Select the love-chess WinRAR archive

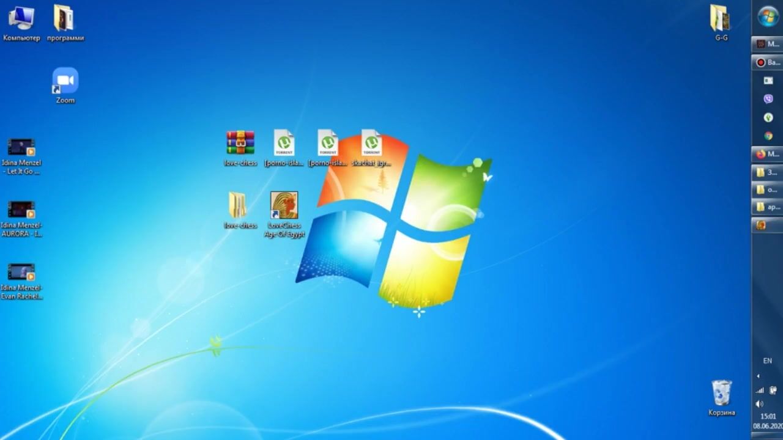tap(240, 143)
